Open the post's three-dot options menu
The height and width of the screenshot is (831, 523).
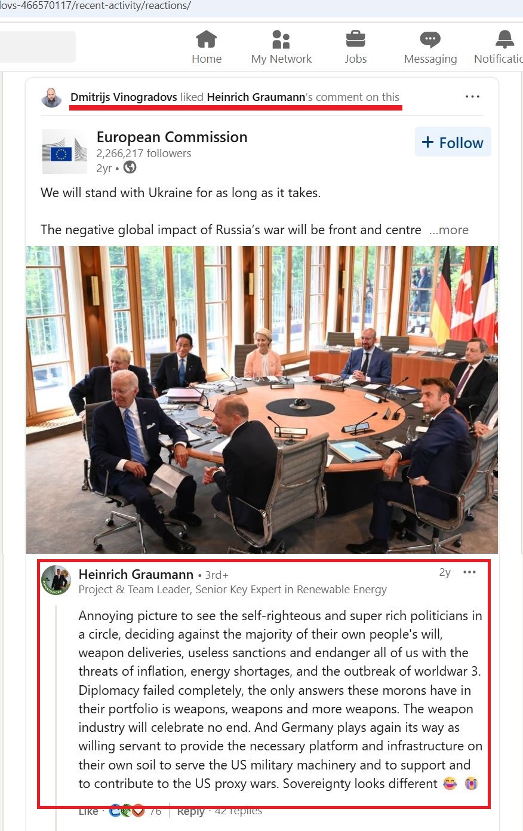(472, 97)
